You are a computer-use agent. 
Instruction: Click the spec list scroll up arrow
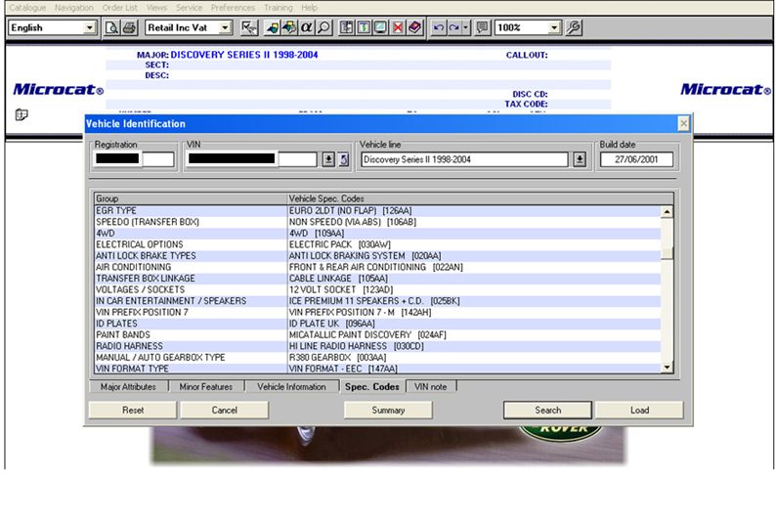(667, 212)
